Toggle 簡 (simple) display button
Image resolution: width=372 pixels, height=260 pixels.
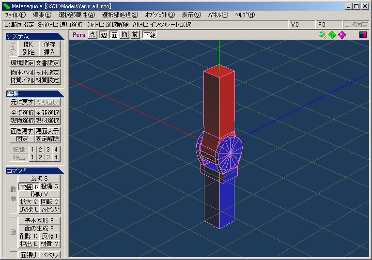coord(124,35)
